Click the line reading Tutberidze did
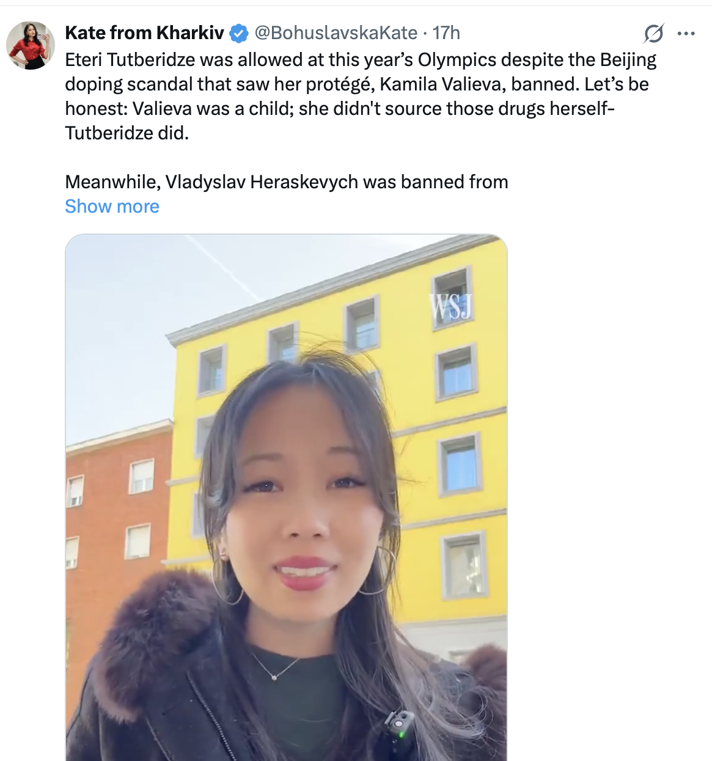 pyautogui.click(x=127, y=133)
